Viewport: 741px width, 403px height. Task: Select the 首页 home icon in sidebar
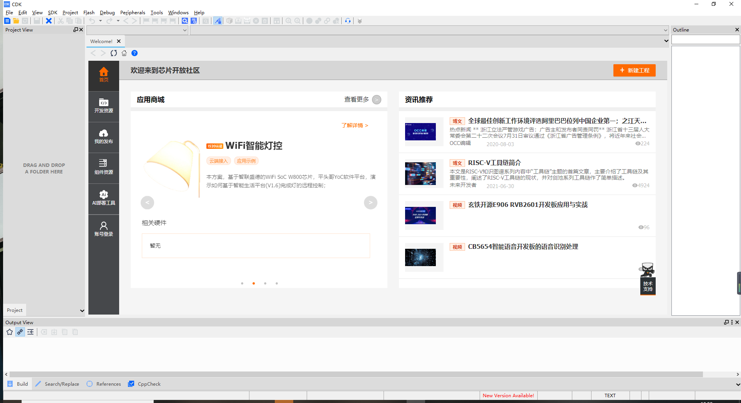103,75
